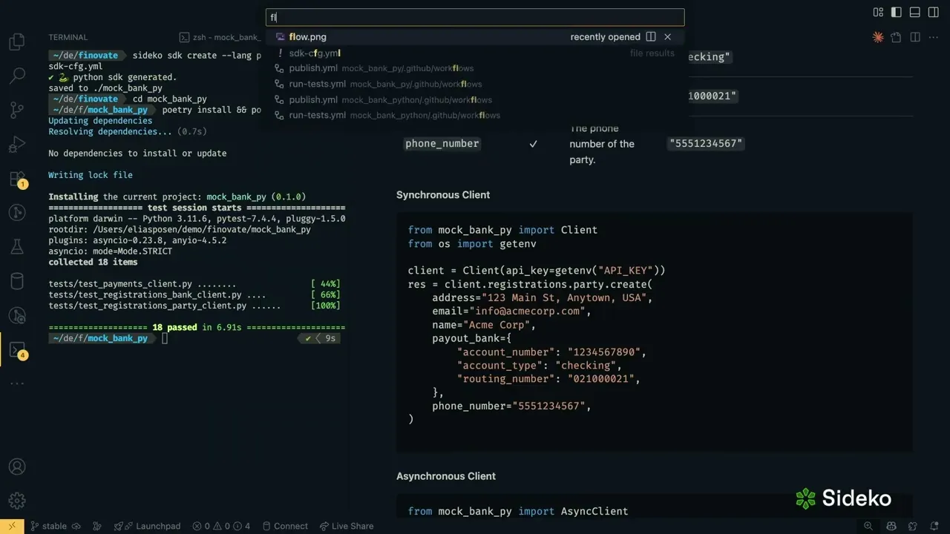Select the zsh mock_bank terminal tab

(x=220, y=37)
